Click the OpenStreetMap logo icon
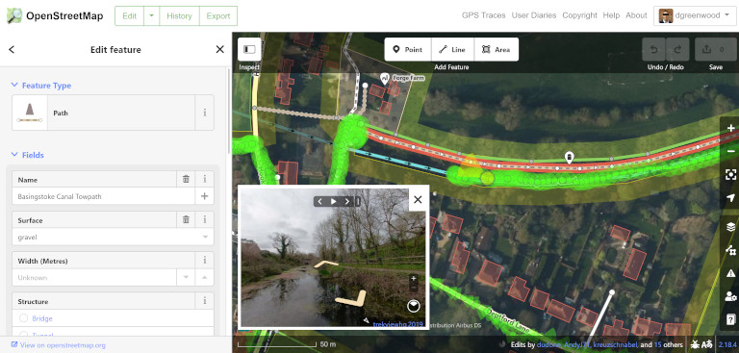 (14, 15)
